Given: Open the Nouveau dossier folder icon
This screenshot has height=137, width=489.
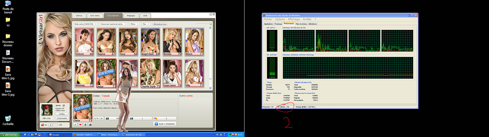Looking at the screenshot, I should click(x=8, y=40).
